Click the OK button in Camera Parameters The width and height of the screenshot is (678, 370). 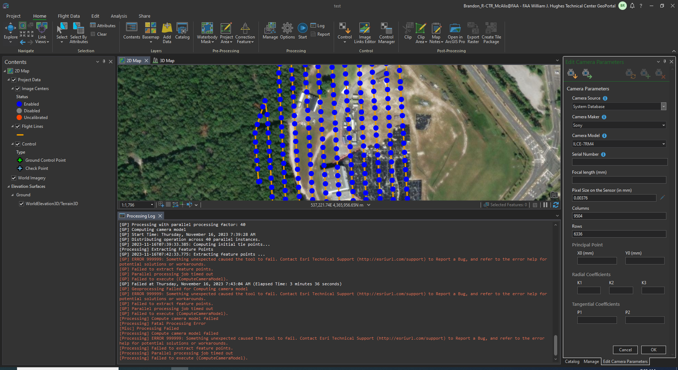(x=653, y=350)
